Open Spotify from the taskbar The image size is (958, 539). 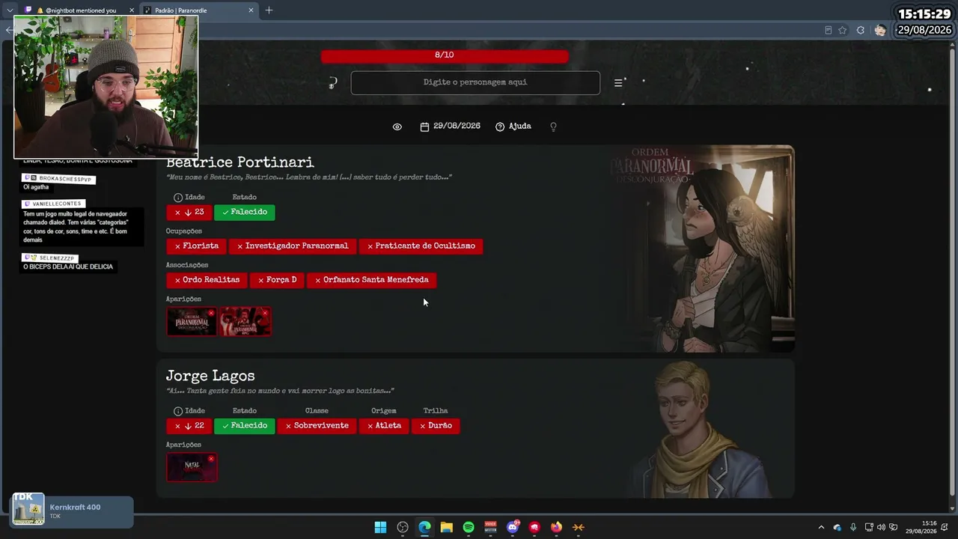coord(469,527)
